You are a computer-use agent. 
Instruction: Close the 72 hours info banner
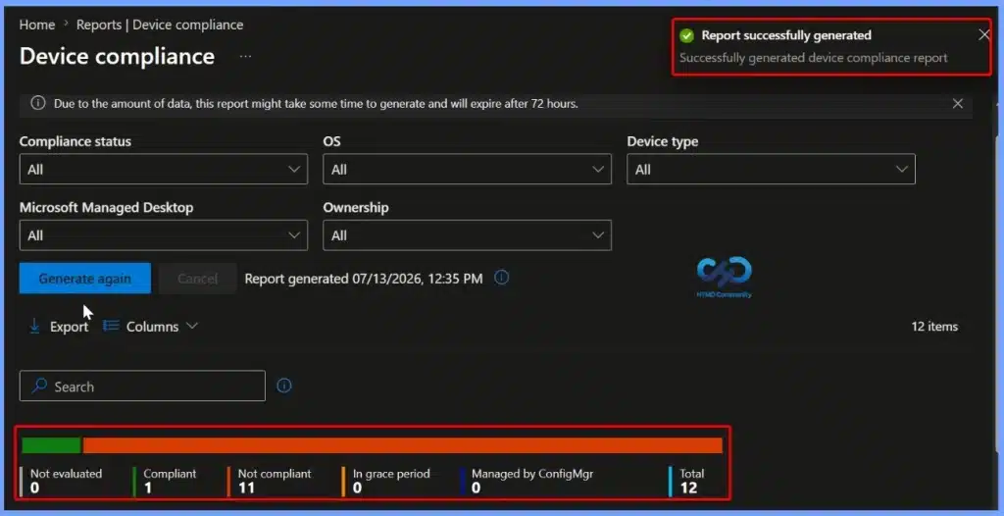click(x=957, y=103)
